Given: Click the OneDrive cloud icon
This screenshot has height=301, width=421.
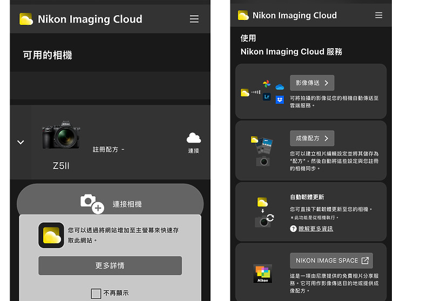Looking at the screenshot, I should [x=280, y=87].
